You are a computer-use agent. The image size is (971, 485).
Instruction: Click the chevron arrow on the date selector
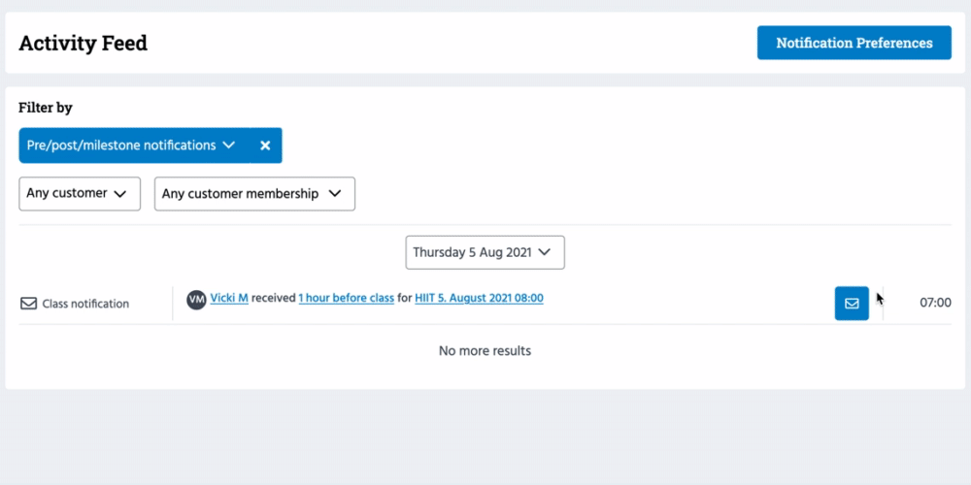pyautogui.click(x=545, y=252)
